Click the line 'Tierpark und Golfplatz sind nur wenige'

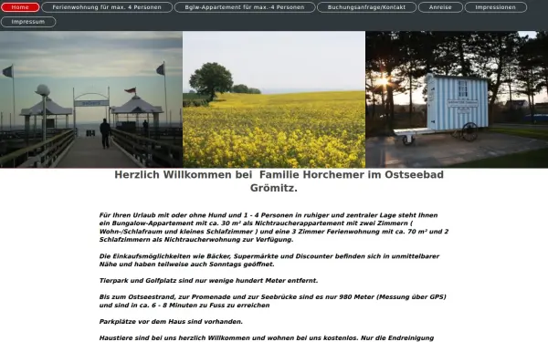[208, 281]
